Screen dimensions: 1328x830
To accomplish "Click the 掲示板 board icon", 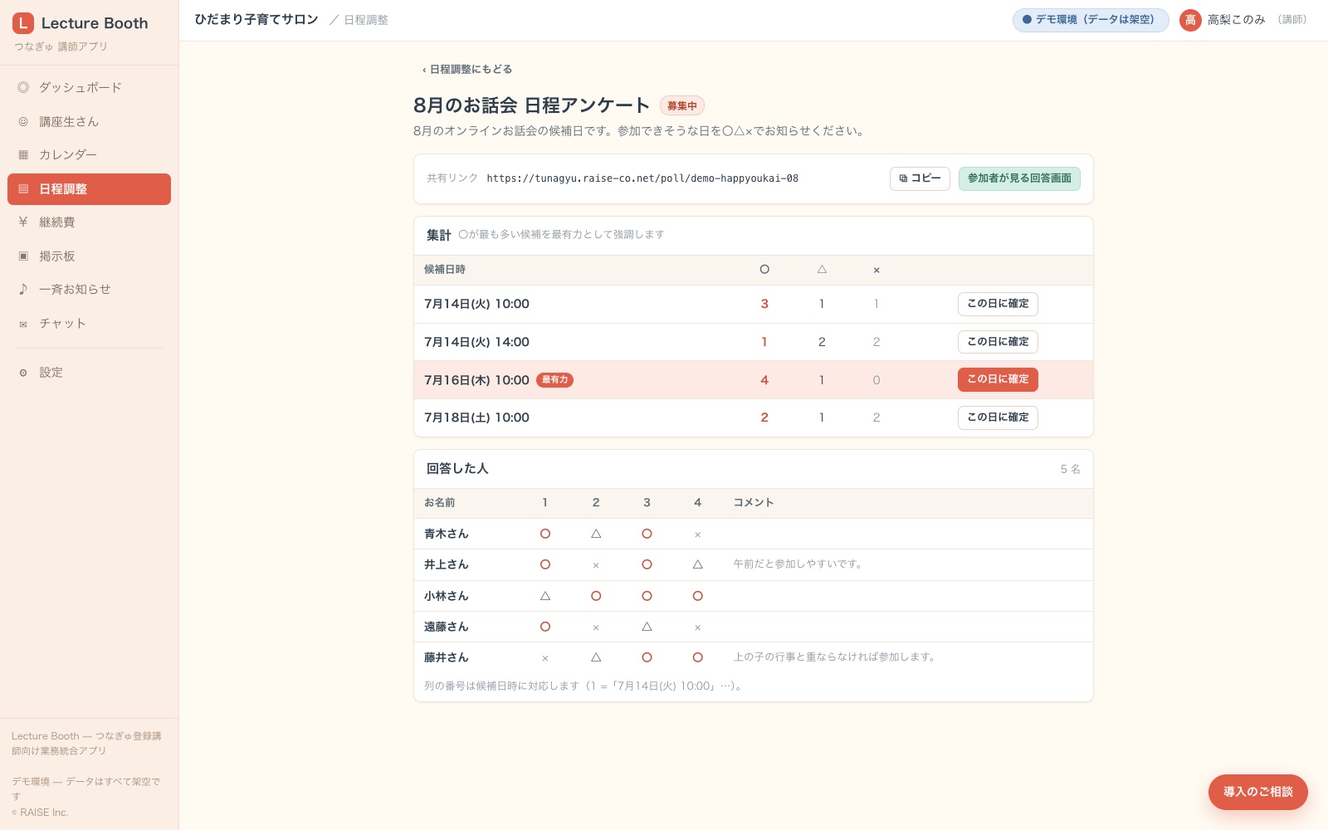I will (x=23, y=256).
